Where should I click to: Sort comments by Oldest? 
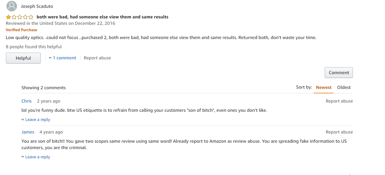point(344,87)
